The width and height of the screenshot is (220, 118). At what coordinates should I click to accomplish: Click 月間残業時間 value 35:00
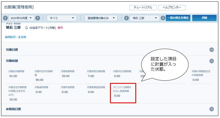point(66,76)
